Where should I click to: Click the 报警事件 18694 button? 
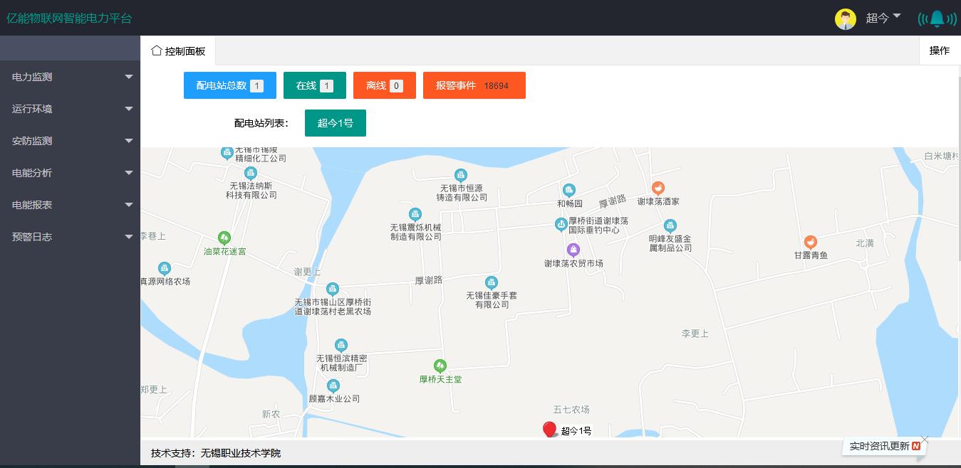click(474, 85)
